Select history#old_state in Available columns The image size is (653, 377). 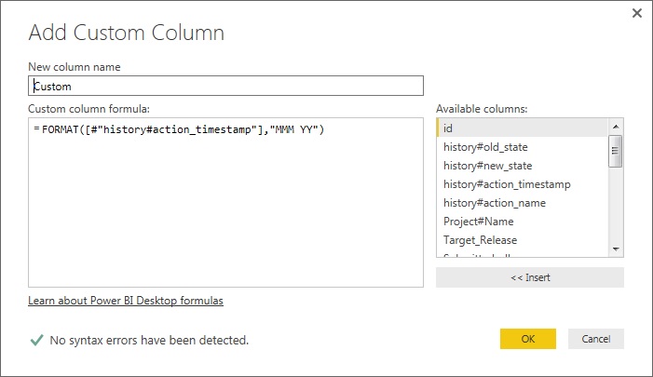click(x=523, y=147)
